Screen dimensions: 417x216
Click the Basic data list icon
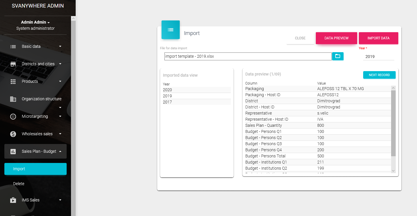tap(13, 47)
